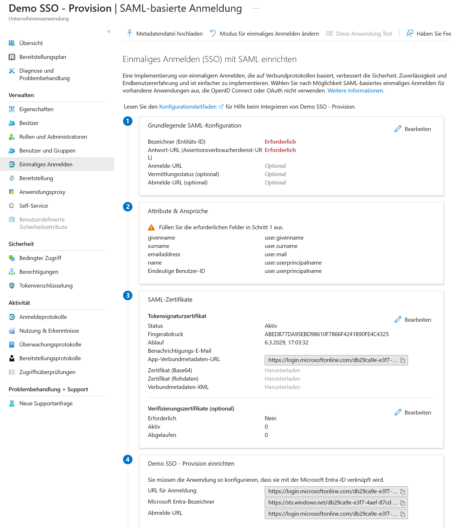Click the Bedingter Zugriff icon
This screenshot has width=451, height=528.
click(x=12, y=258)
